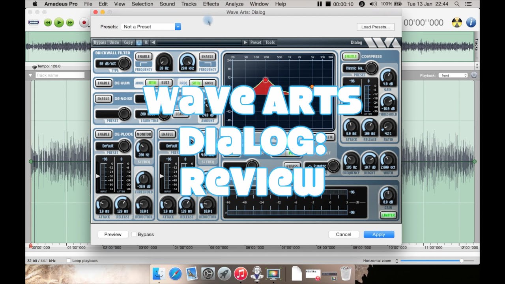Click the track settings gear icon
The height and width of the screenshot is (284, 505).
[x=474, y=75]
